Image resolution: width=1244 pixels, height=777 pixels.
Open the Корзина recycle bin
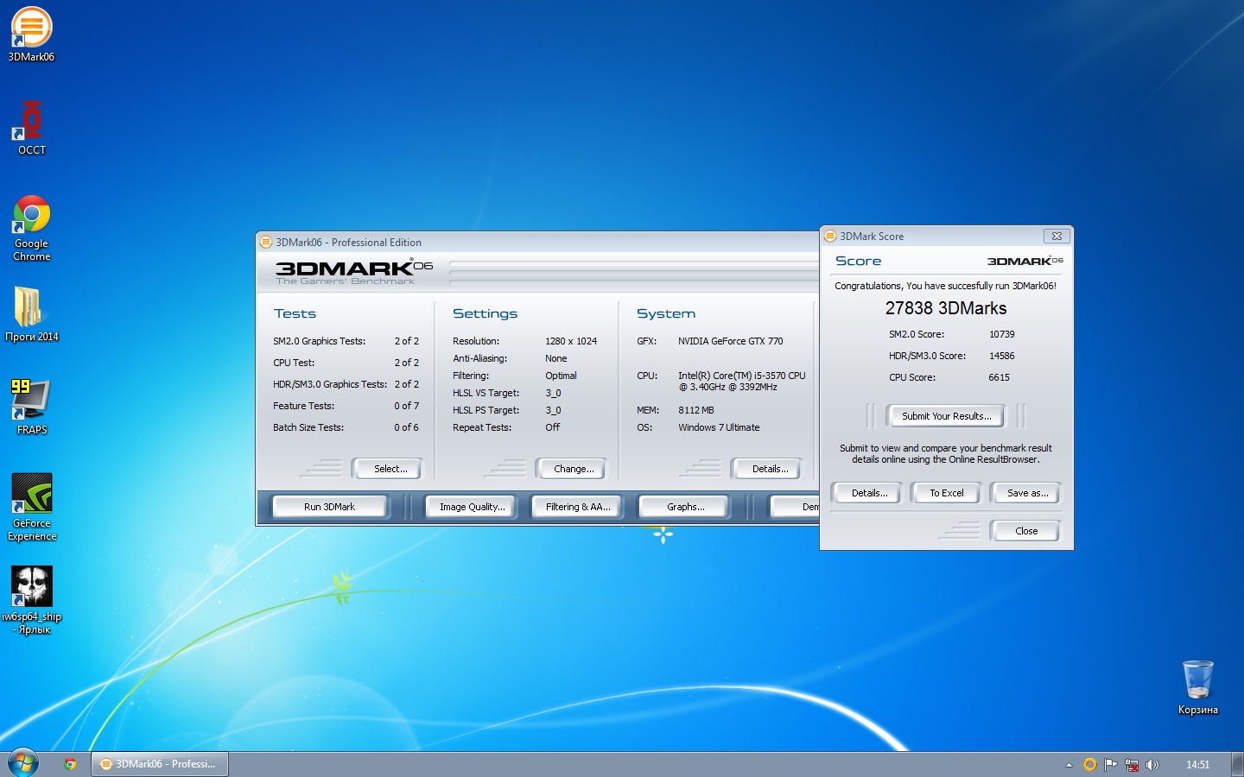tap(1197, 681)
